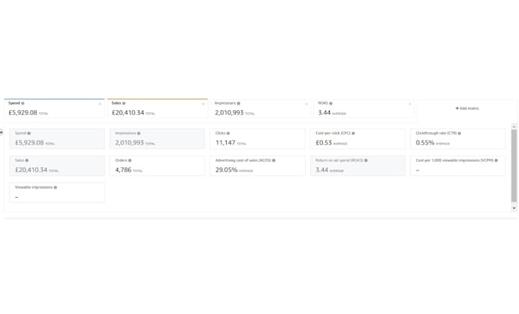Screen dimensions: 519x314
Task: Select the Sales £20,410.34 top card
Action: click(157, 108)
